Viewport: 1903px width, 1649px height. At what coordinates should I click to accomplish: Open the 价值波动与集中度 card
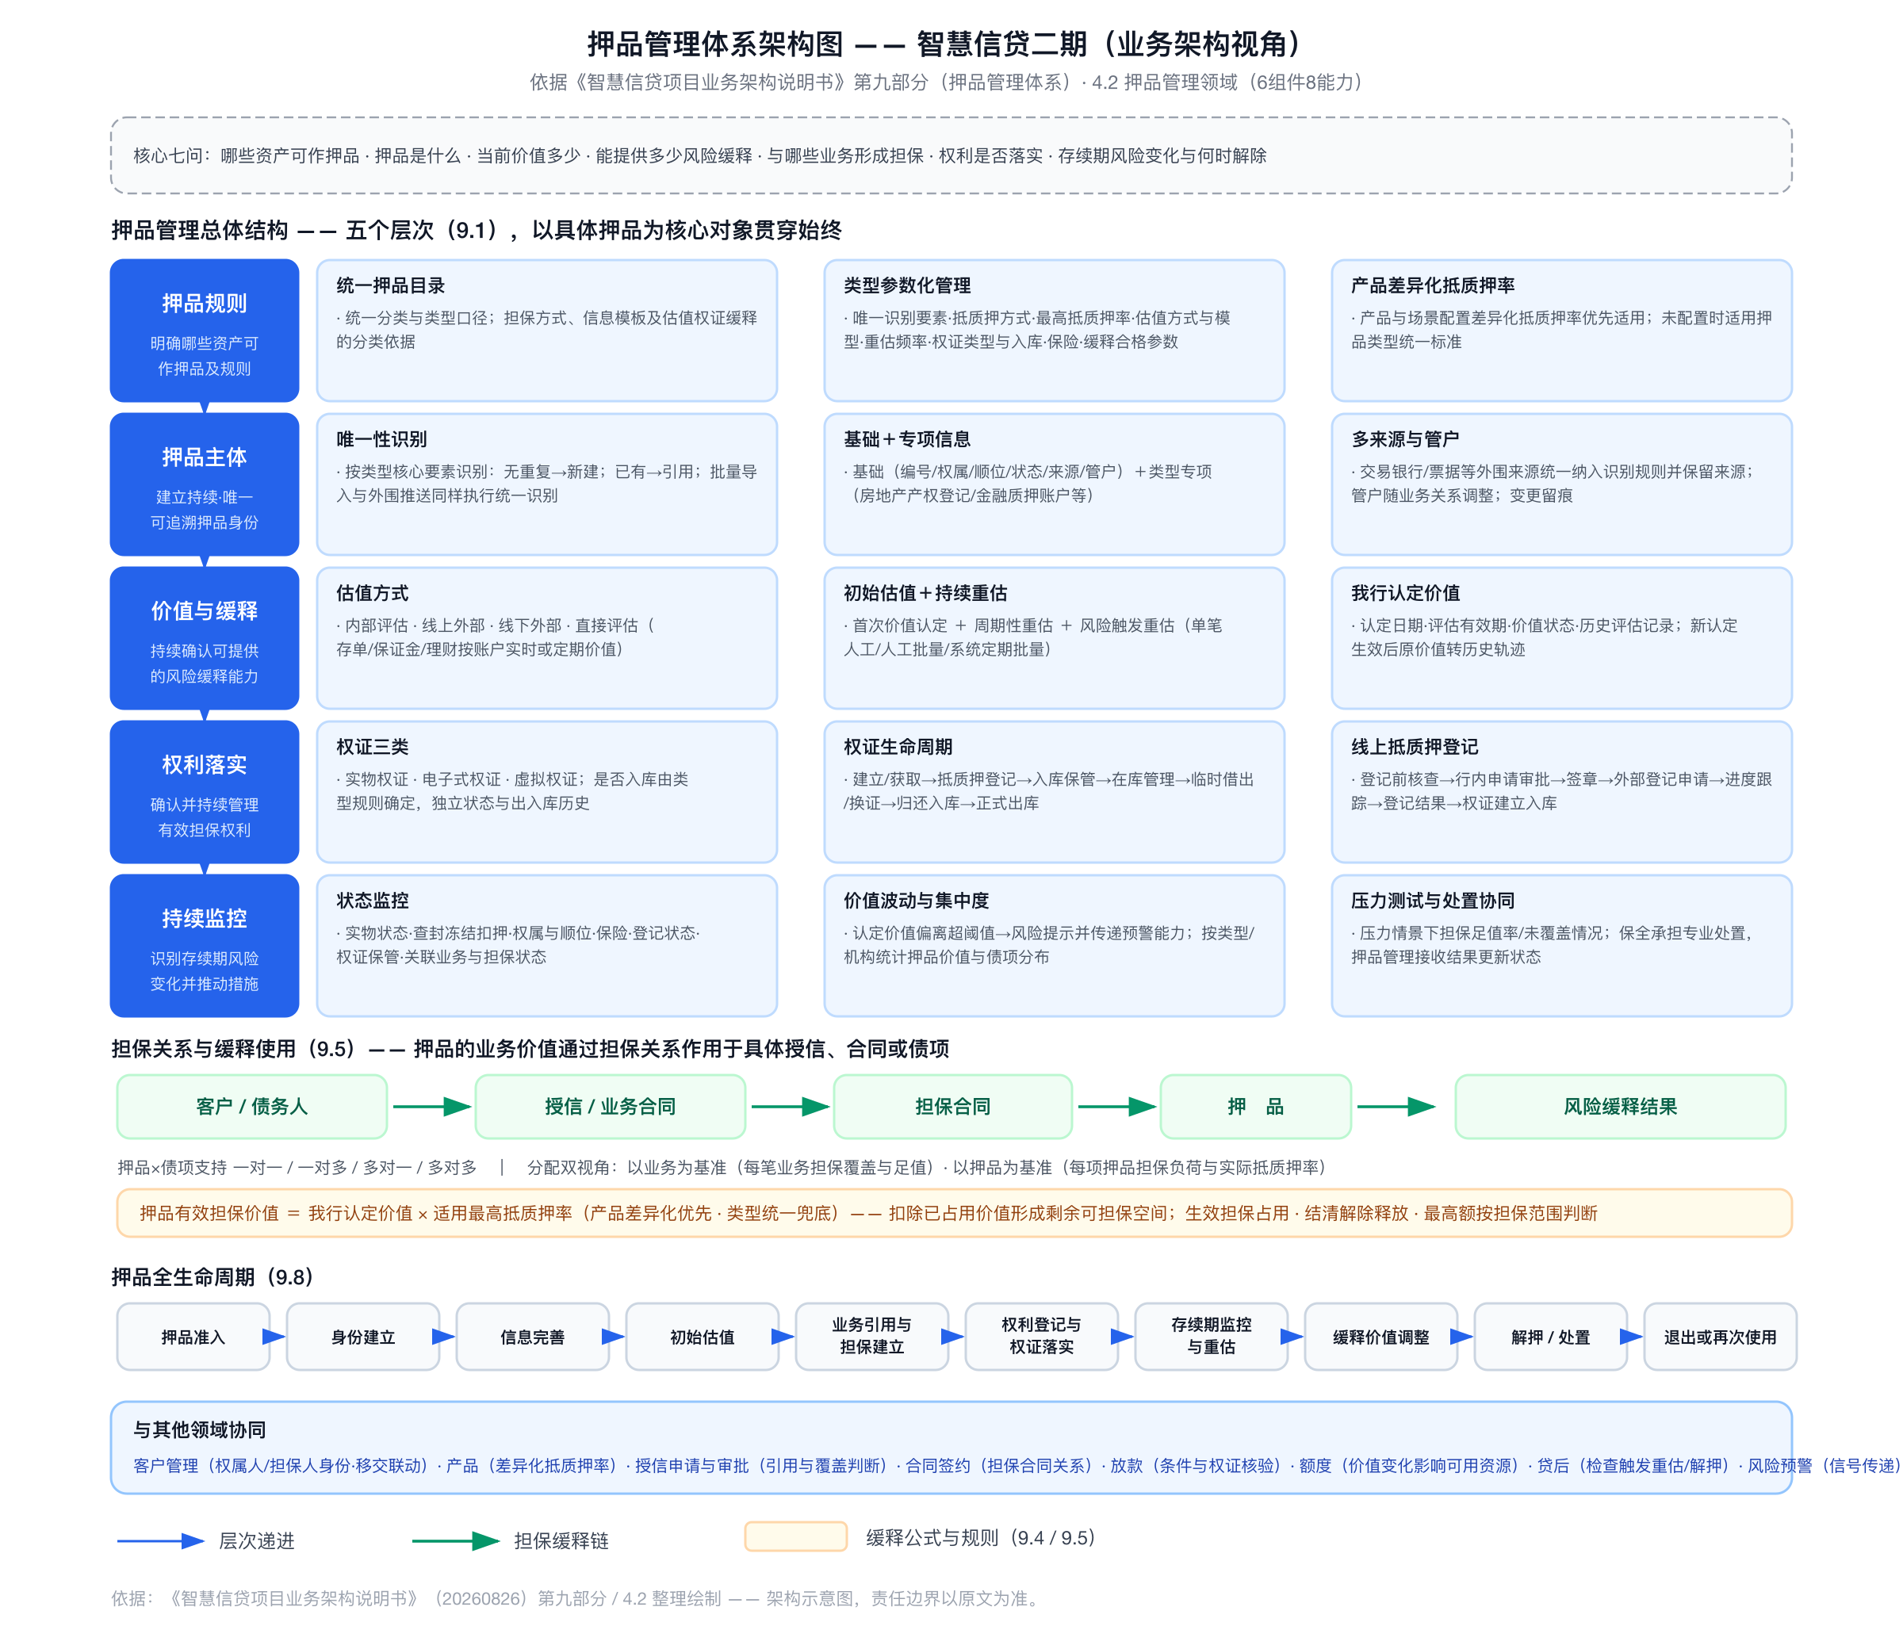1054,945
